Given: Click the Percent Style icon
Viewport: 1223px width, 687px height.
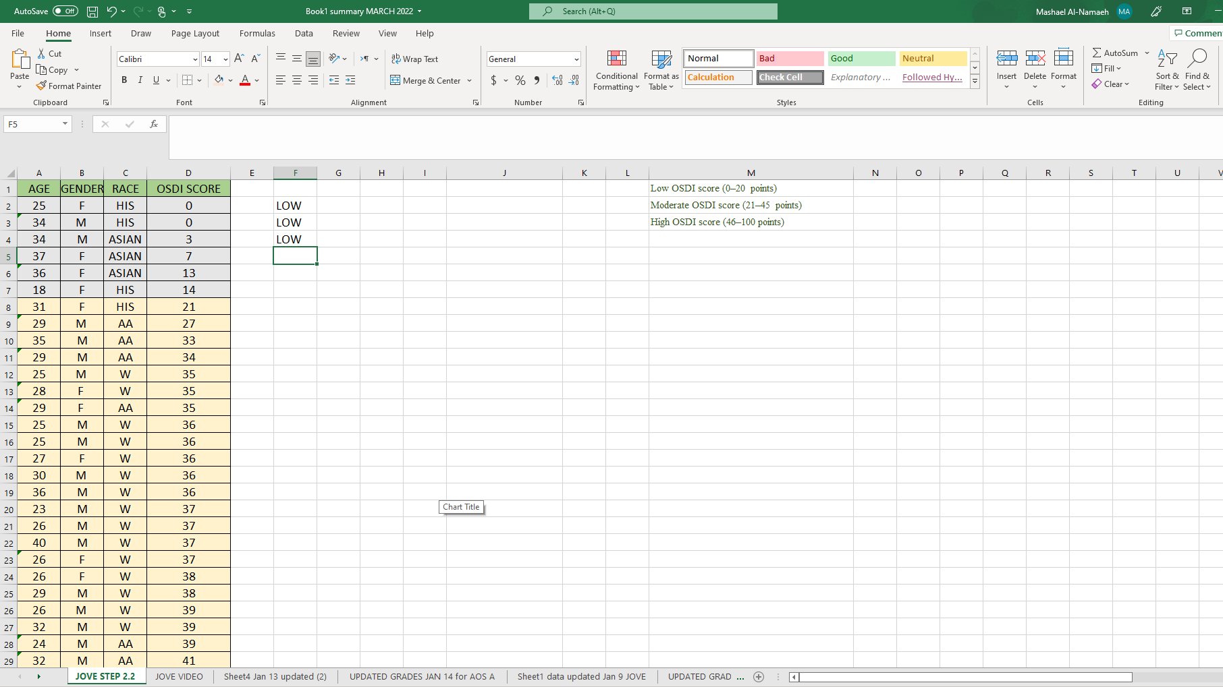Looking at the screenshot, I should [520, 80].
